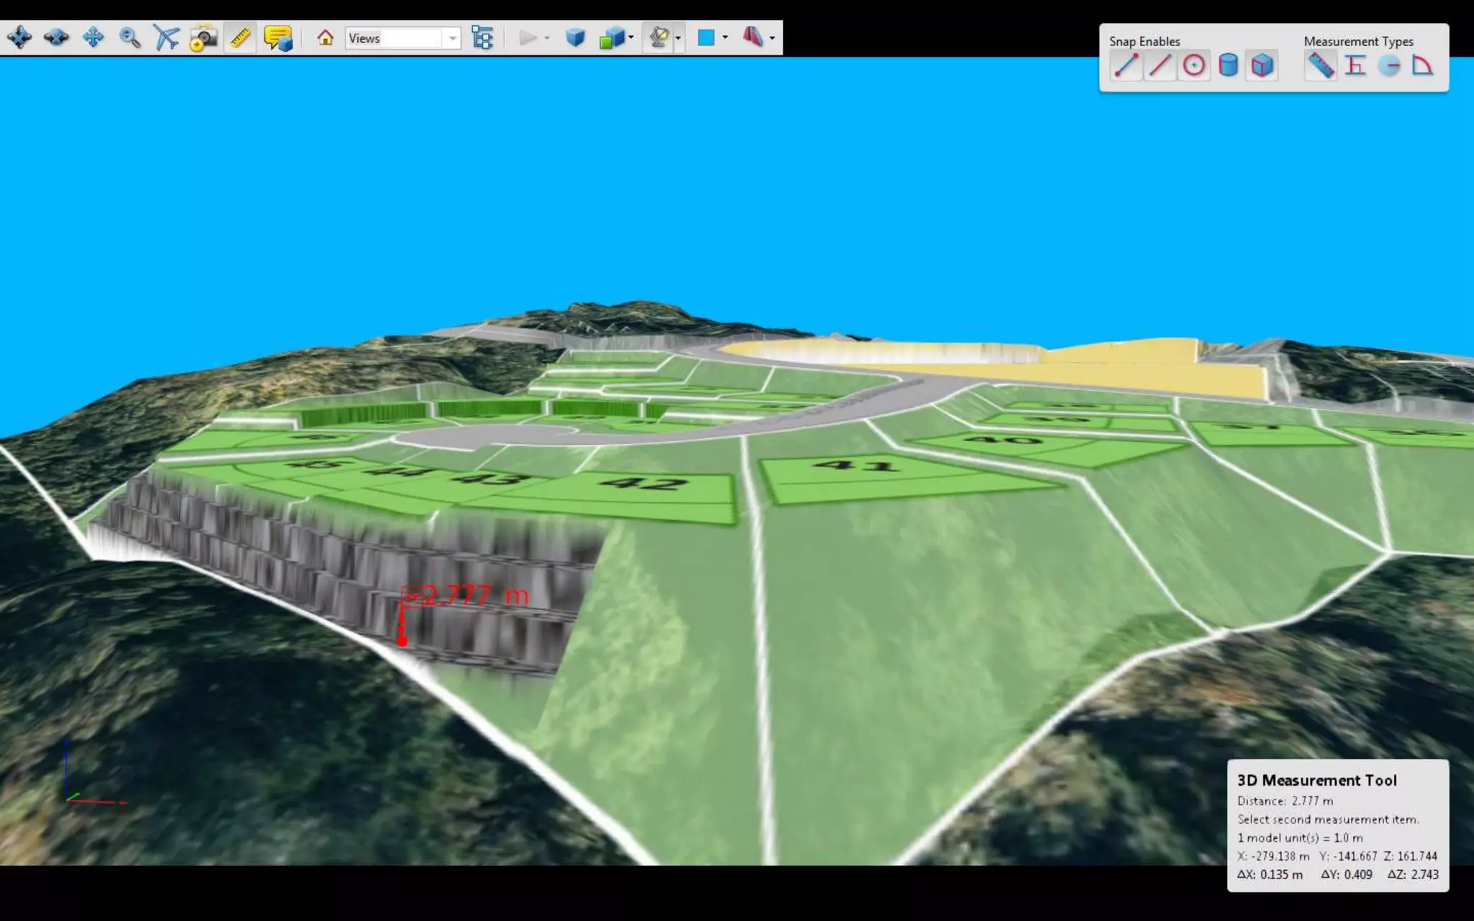Select the perpendicular dimension measurement type
The height and width of the screenshot is (921, 1474).
coord(1355,66)
